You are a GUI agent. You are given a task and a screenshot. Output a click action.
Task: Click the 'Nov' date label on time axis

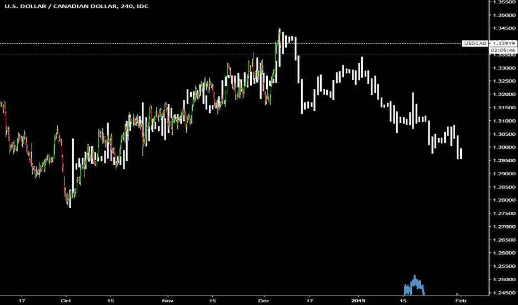click(168, 301)
